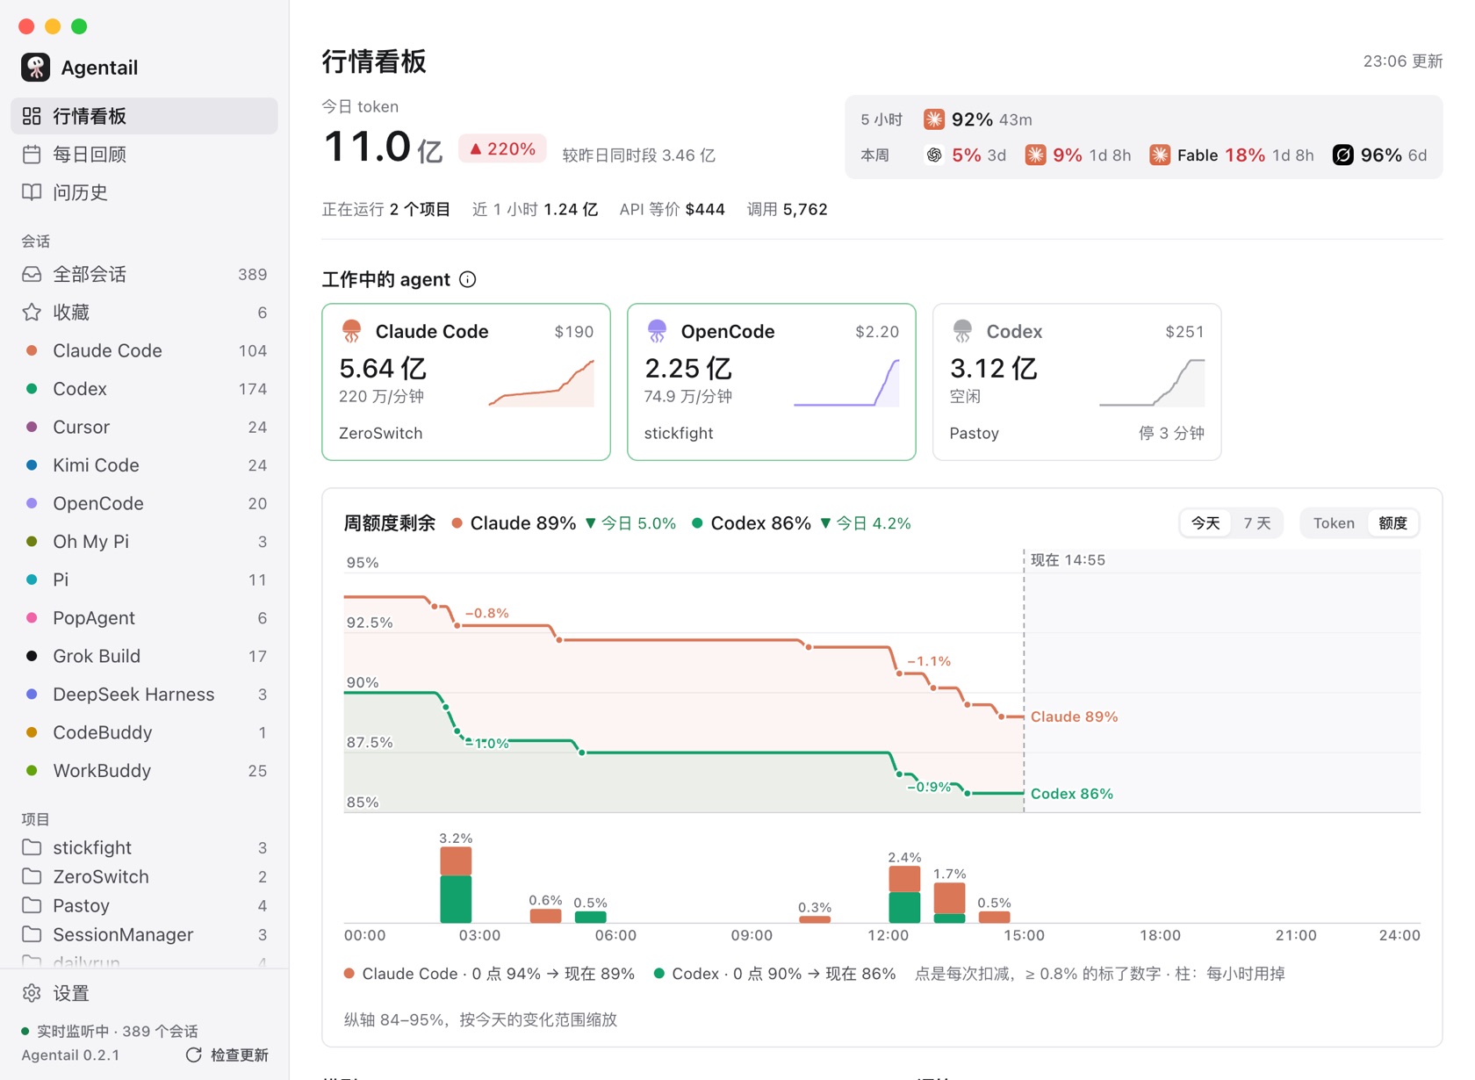Image resolution: width=1475 pixels, height=1080 pixels.
Task: Click the API 等价 $444 stat
Action: click(x=672, y=209)
